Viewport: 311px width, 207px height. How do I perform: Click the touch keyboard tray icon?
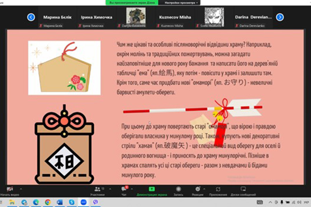tap(260, 202)
